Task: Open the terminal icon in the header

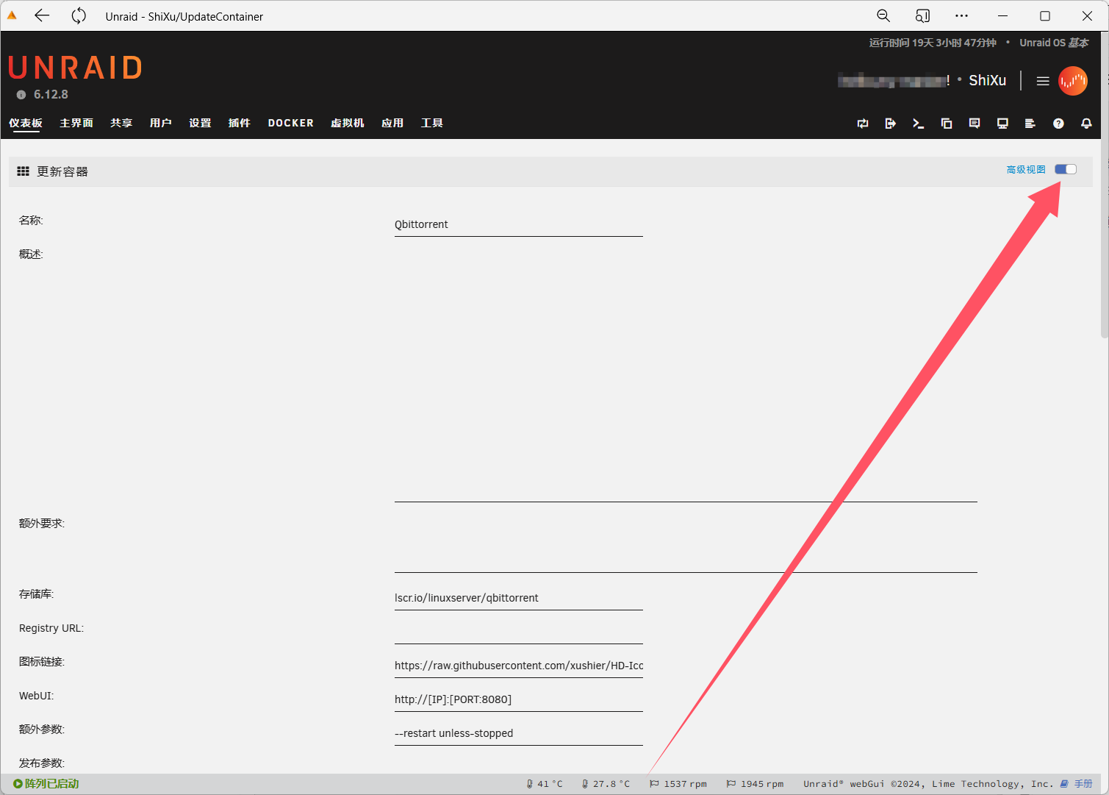Action: [918, 124]
